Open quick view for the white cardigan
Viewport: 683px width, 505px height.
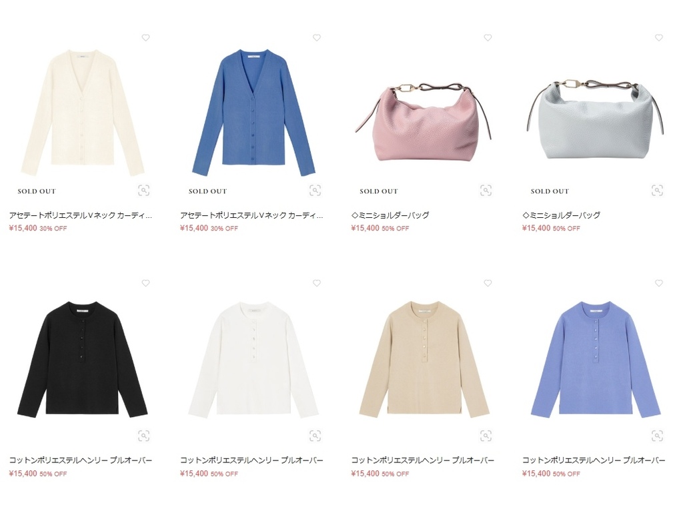144,190
